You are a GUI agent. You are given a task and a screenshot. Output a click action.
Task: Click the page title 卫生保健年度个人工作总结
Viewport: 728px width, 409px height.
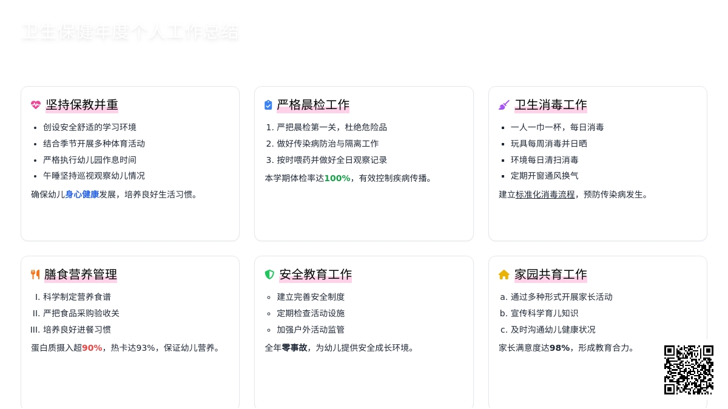click(x=130, y=32)
